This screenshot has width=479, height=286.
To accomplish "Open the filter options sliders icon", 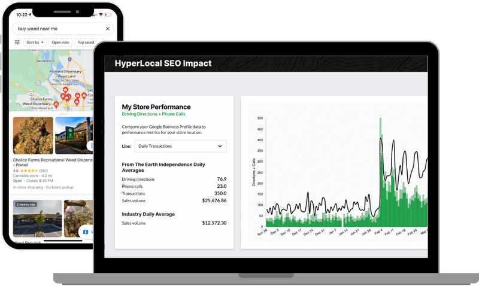I will pyautogui.click(x=17, y=42).
